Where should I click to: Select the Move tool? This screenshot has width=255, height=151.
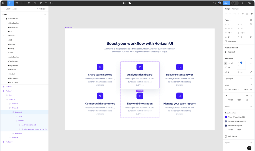(10, 3)
